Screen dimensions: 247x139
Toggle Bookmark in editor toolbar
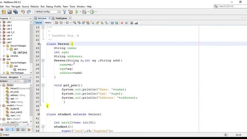pyautogui.click(x=107, y=23)
